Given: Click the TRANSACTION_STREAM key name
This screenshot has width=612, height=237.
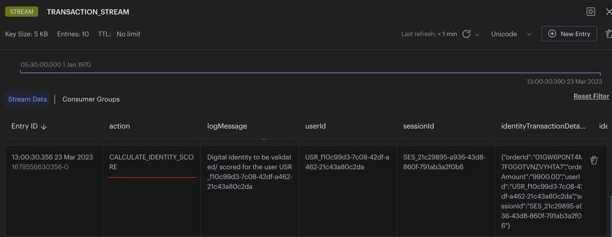Looking at the screenshot, I should click(x=88, y=12).
